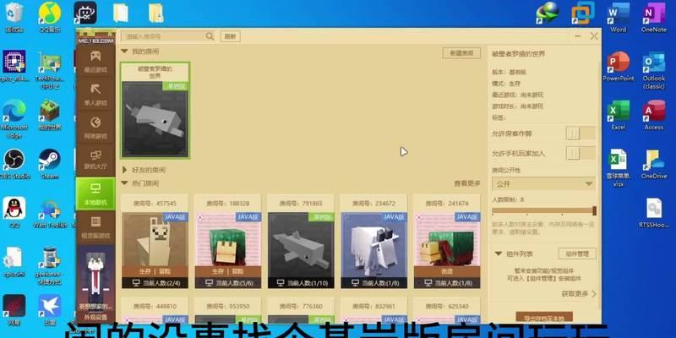Expand the 好友的房间 section
This screenshot has height=338, width=676.
click(124, 170)
